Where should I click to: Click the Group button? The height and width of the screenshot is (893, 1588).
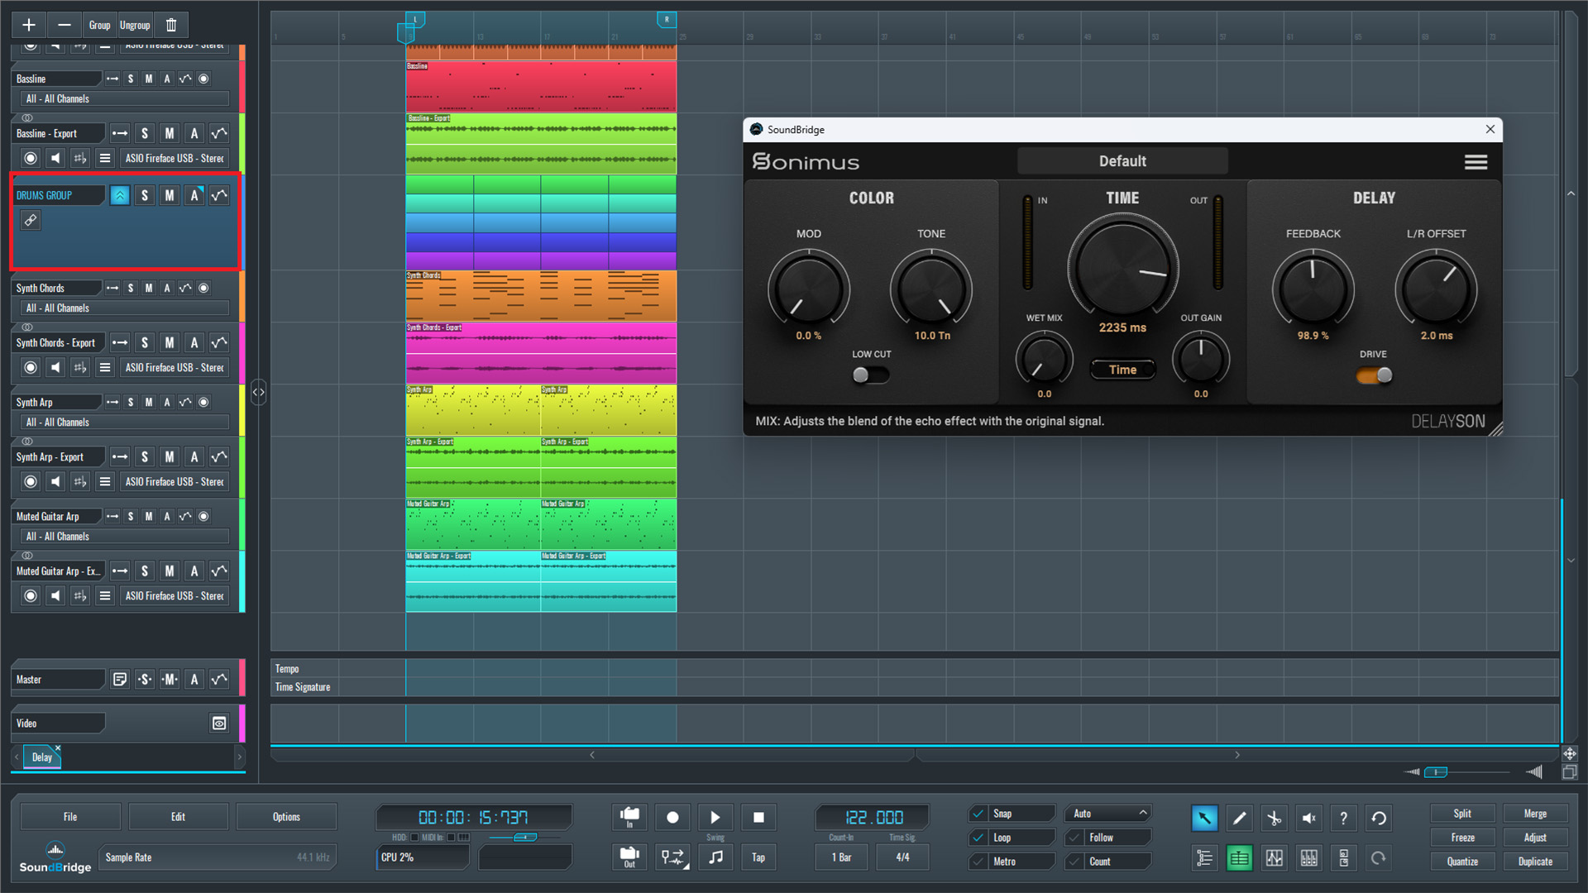pyautogui.click(x=99, y=25)
